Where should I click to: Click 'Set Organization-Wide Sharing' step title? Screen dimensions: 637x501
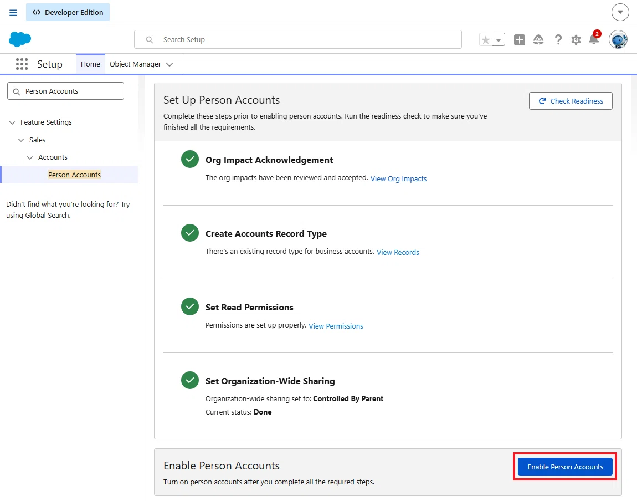click(x=270, y=381)
